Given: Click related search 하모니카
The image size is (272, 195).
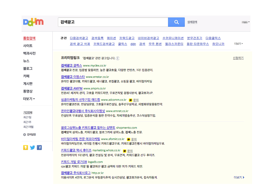Looking at the screenshot, I should (218, 44).
